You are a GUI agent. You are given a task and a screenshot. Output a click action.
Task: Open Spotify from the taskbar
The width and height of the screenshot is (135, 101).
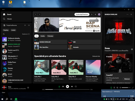pos(16,99)
